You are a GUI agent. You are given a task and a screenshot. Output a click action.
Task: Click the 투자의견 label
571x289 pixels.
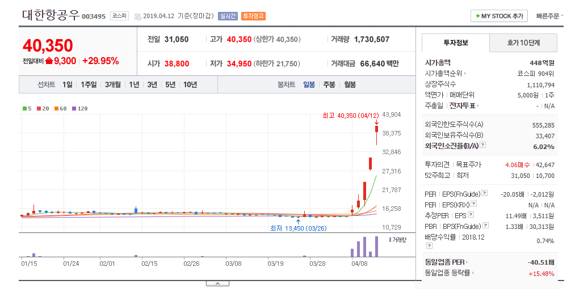437,165
